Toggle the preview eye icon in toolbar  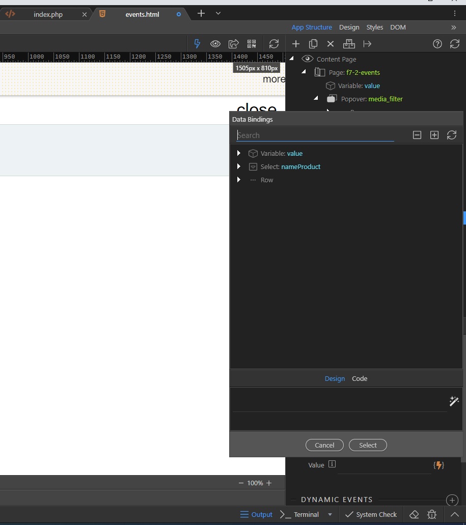(215, 44)
